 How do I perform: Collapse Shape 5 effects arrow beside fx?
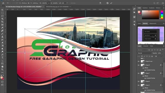tap(162, 85)
